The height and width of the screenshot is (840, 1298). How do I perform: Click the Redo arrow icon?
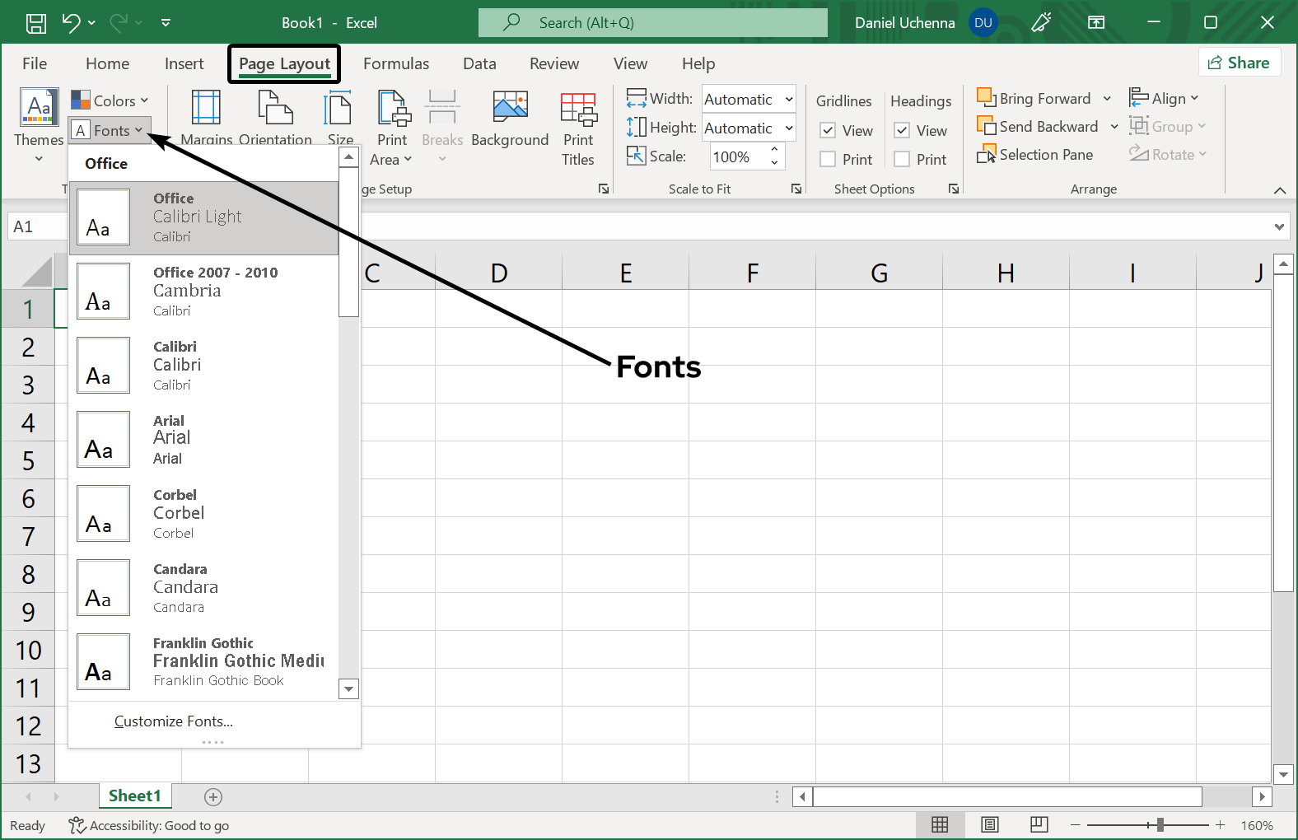[119, 23]
